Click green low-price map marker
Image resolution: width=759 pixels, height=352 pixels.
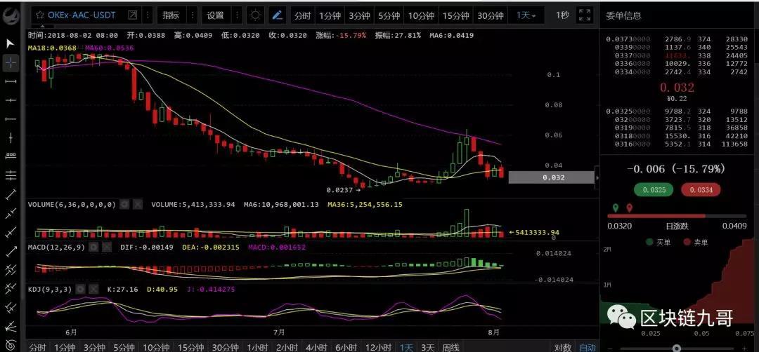[616, 208]
